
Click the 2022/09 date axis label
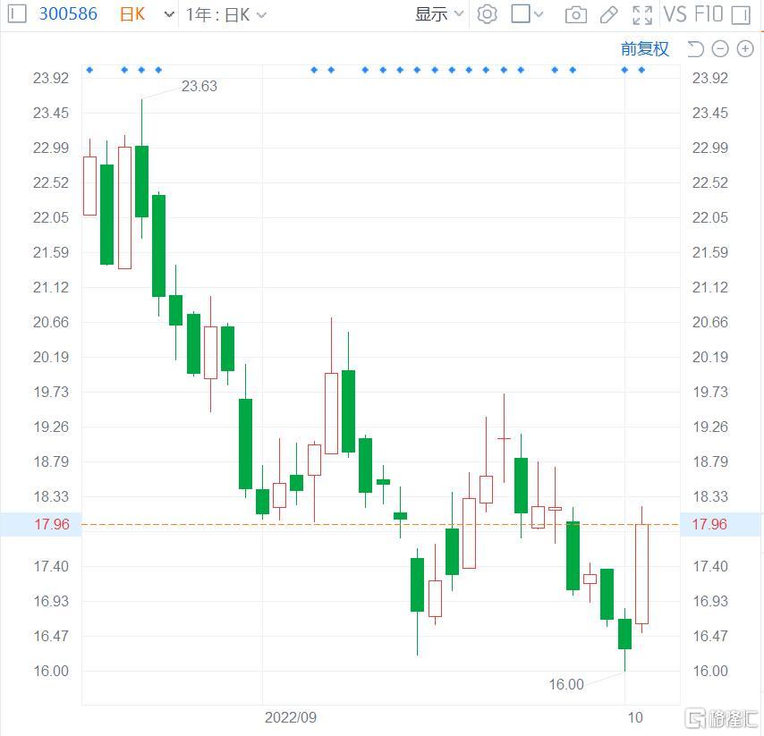[291, 717]
